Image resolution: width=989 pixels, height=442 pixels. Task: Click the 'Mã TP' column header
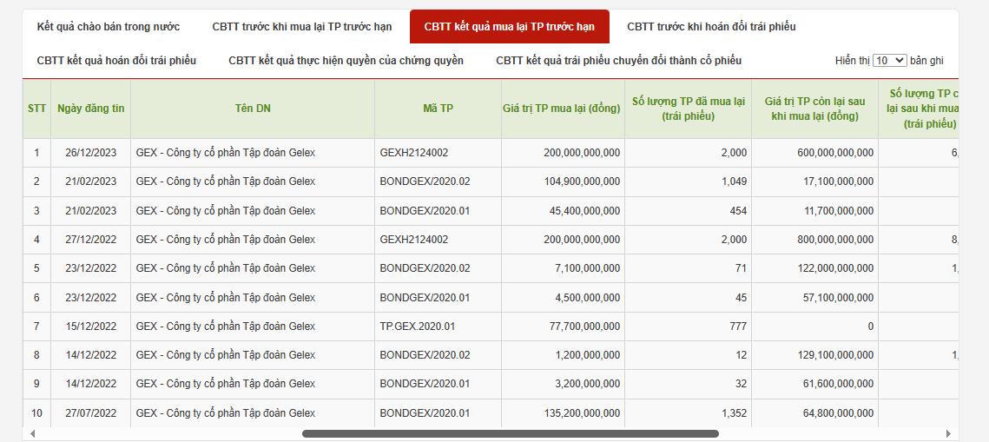pyautogui.click(x=438, y=109)
